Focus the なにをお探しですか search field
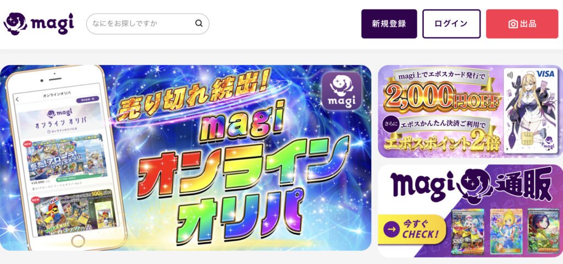Image resolution: width=563 pixels, height=264 pixels. [x=147, y=24]
